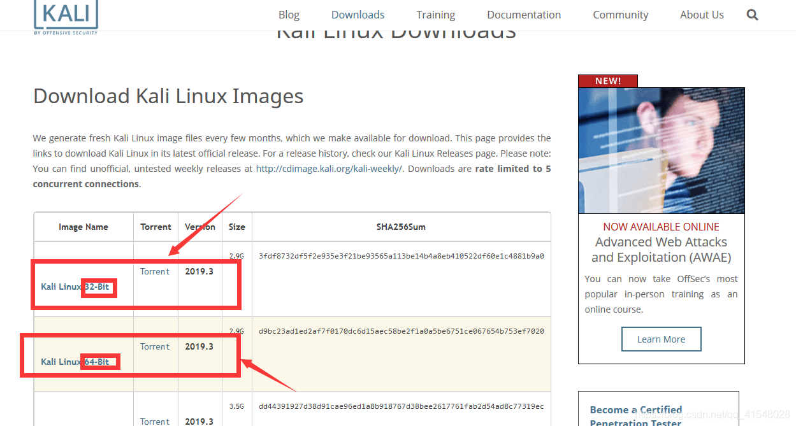Click version 2019.3 in the 64-Bit row
Viewport: 796px width, 426px height.
pos(199,346)
